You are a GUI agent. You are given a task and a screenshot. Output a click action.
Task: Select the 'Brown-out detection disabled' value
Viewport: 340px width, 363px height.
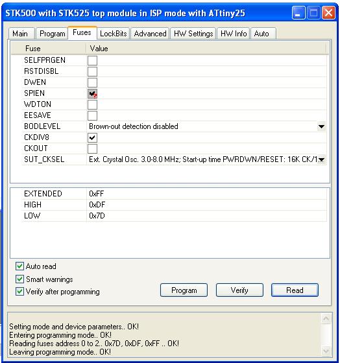click(134, 126)
